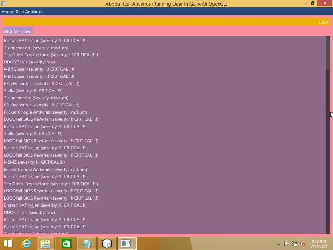
Task: Select the MBR Eraser row directly below DDOS Tools
Action: click(x=39, y=69)
